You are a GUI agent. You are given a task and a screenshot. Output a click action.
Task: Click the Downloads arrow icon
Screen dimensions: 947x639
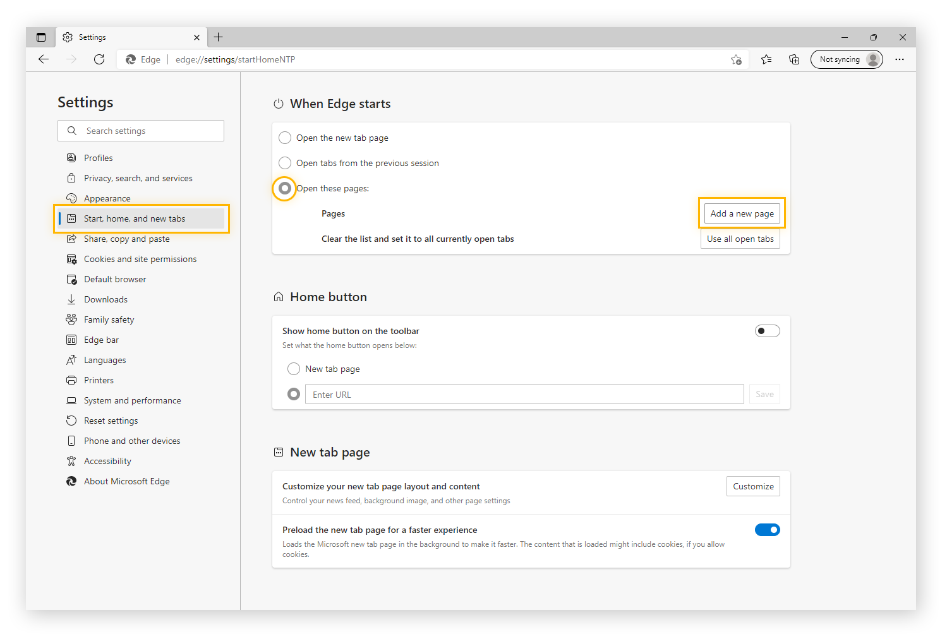click(71, 299)
